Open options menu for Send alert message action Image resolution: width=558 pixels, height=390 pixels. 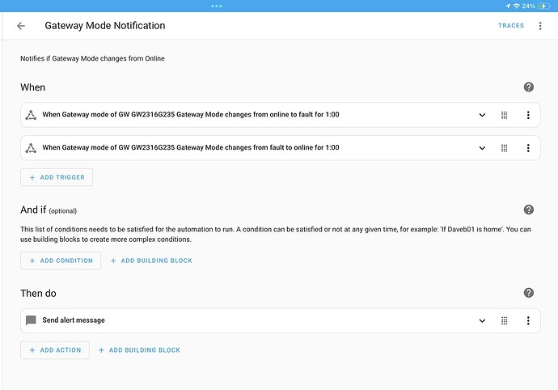(x=528, y=320)
